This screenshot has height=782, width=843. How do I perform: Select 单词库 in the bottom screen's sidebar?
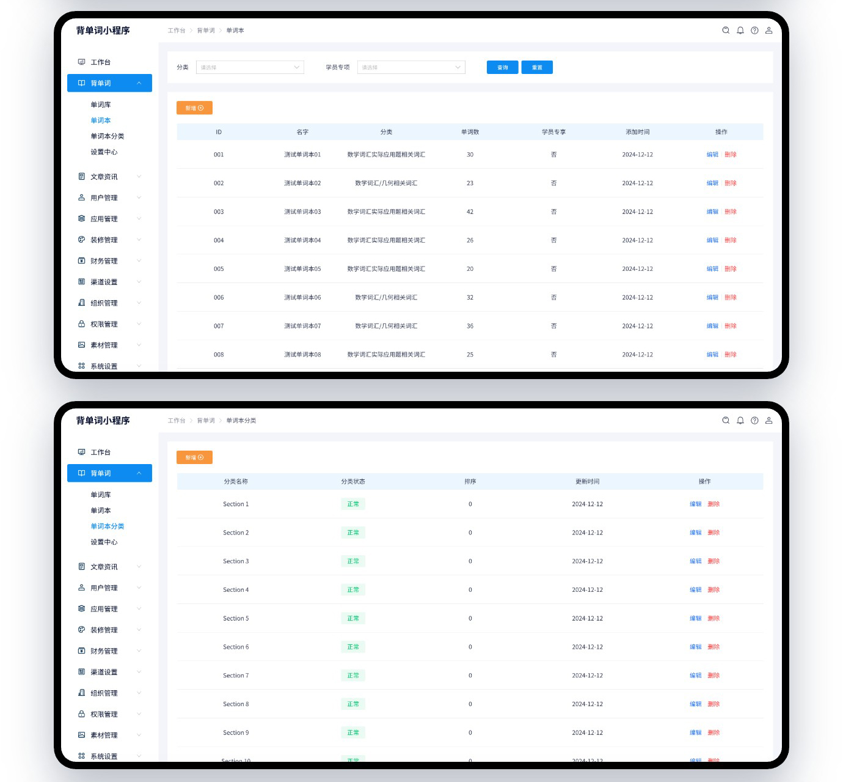coord(101,495)
